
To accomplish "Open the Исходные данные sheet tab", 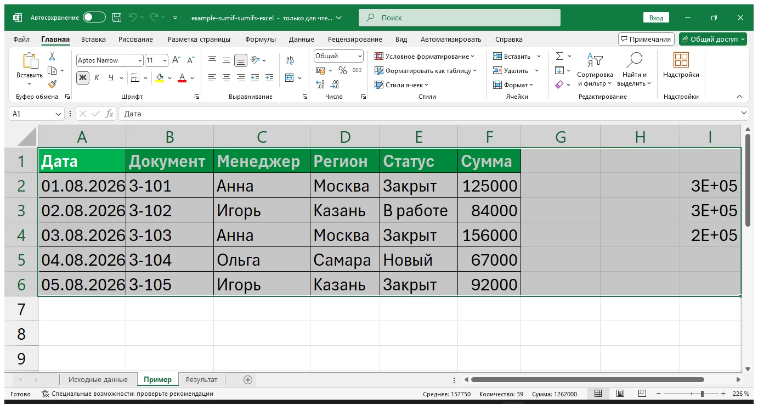I will click(x=98, y=380).
